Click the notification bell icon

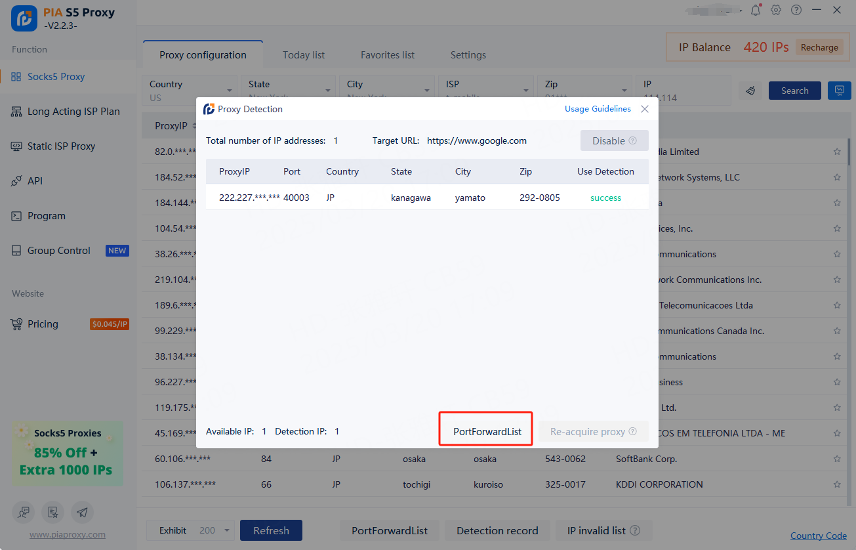pos(756,10)
